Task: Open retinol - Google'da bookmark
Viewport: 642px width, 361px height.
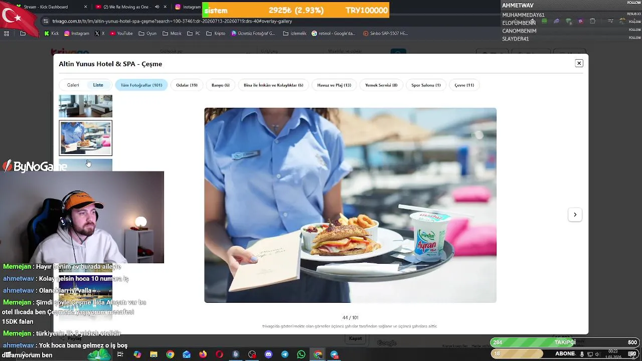Action: 334,34
